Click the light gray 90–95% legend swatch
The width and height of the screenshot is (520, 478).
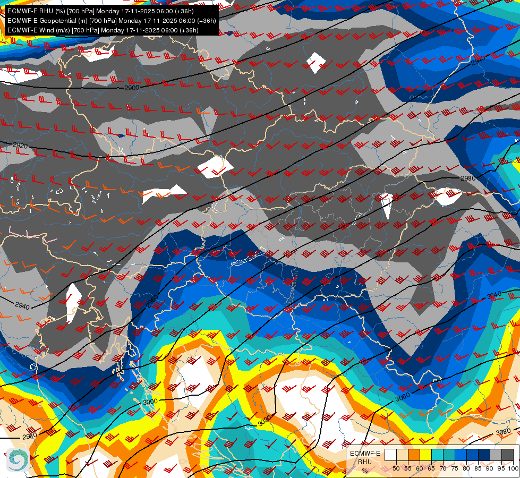pyautogui.click(x=496, y=455)
